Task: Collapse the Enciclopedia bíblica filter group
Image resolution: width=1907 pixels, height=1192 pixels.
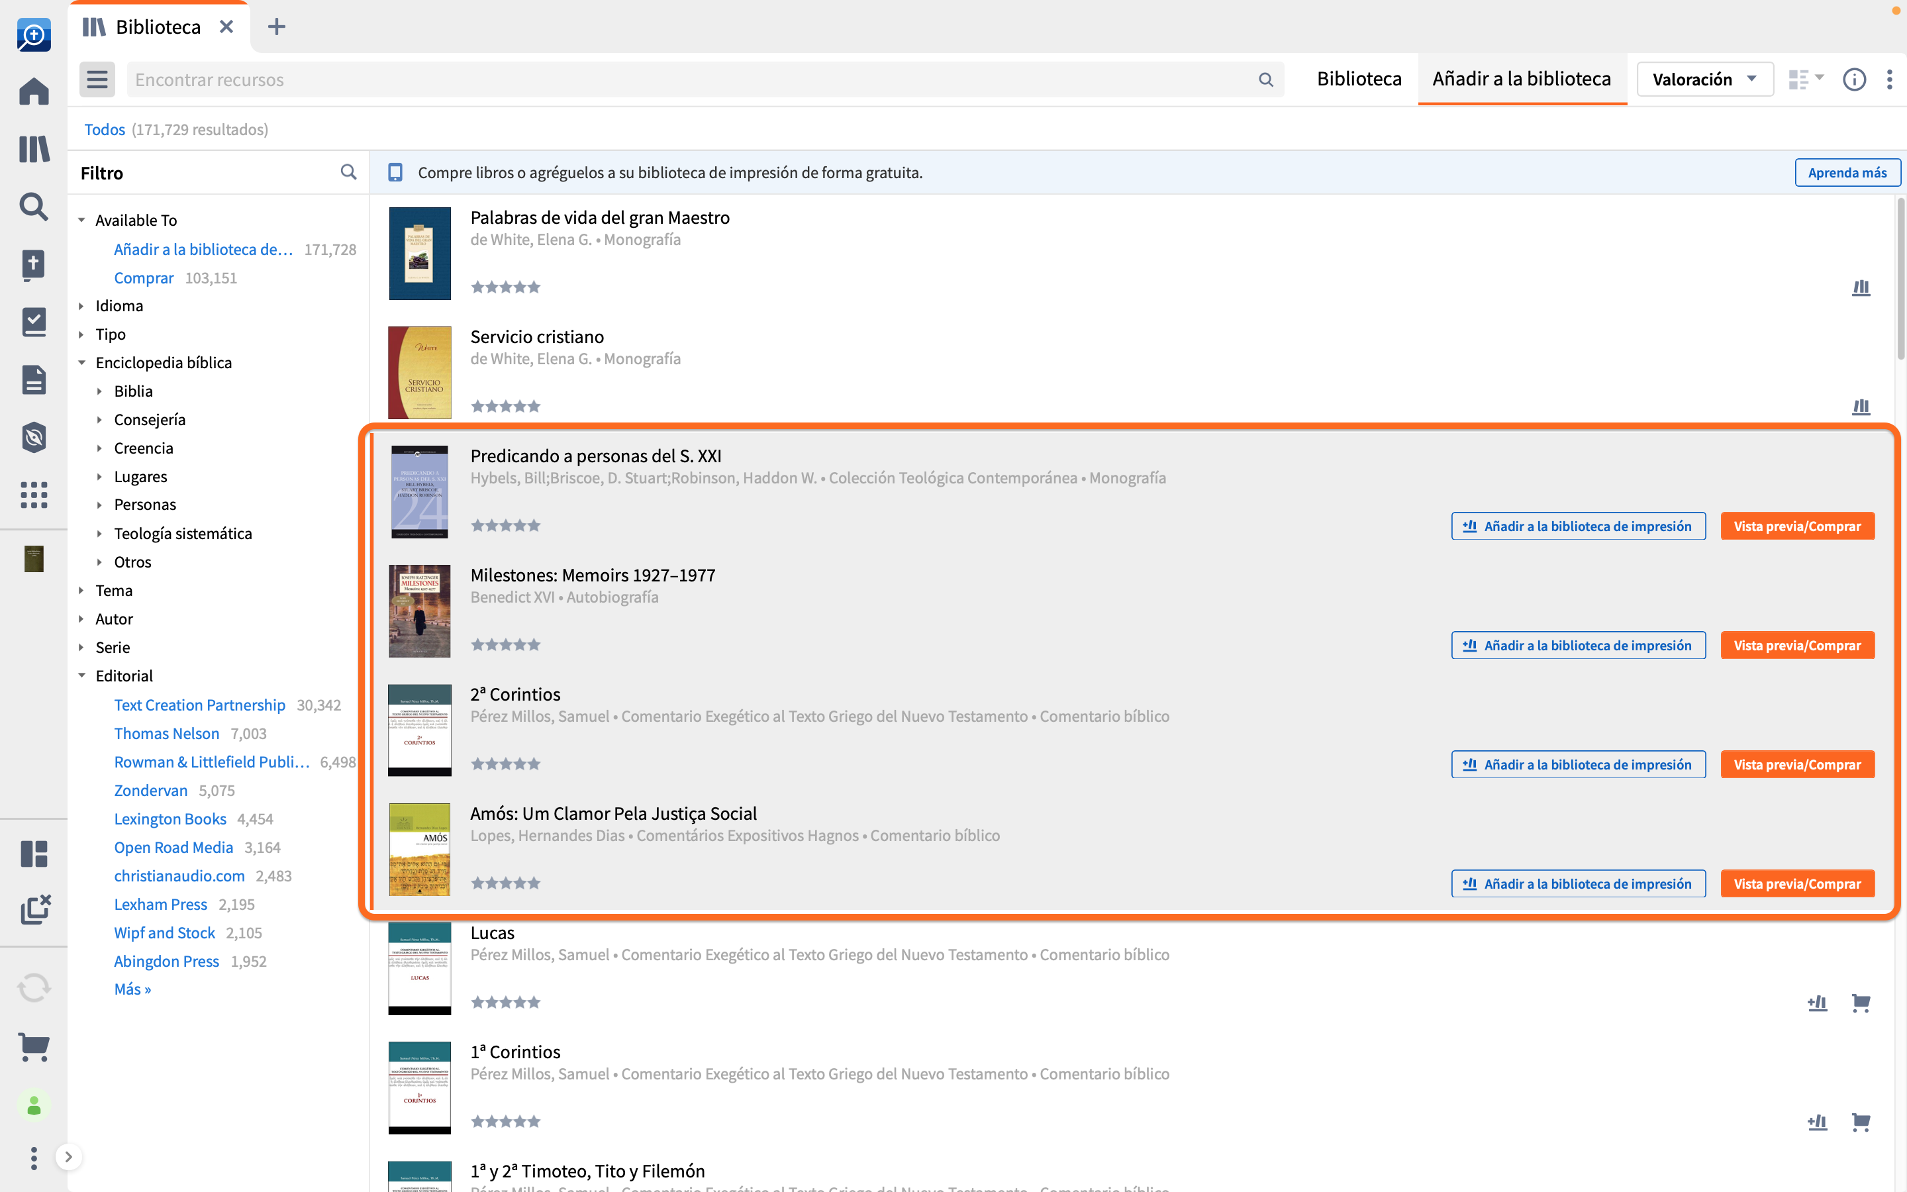Action: [x=81, y=363]
